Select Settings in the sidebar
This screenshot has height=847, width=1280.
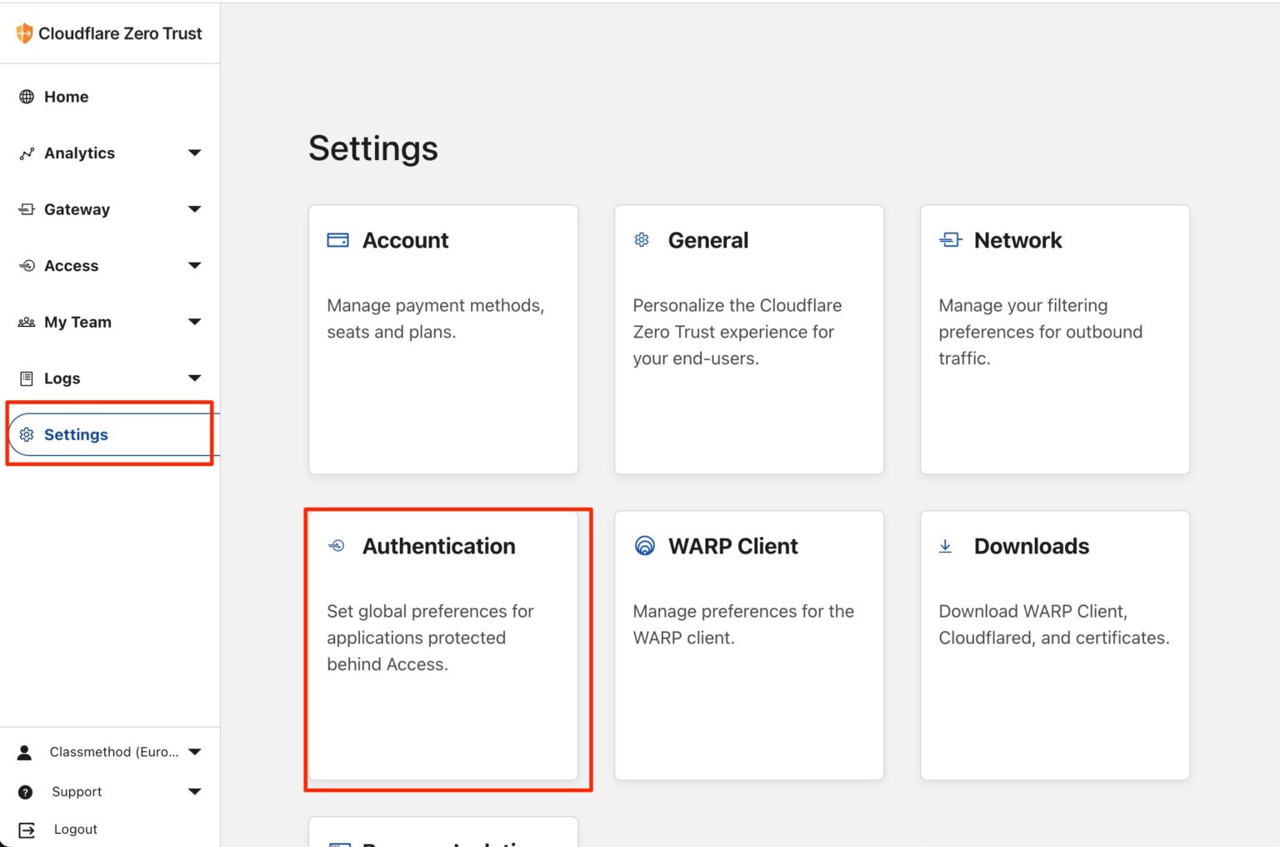pos(76,434)
